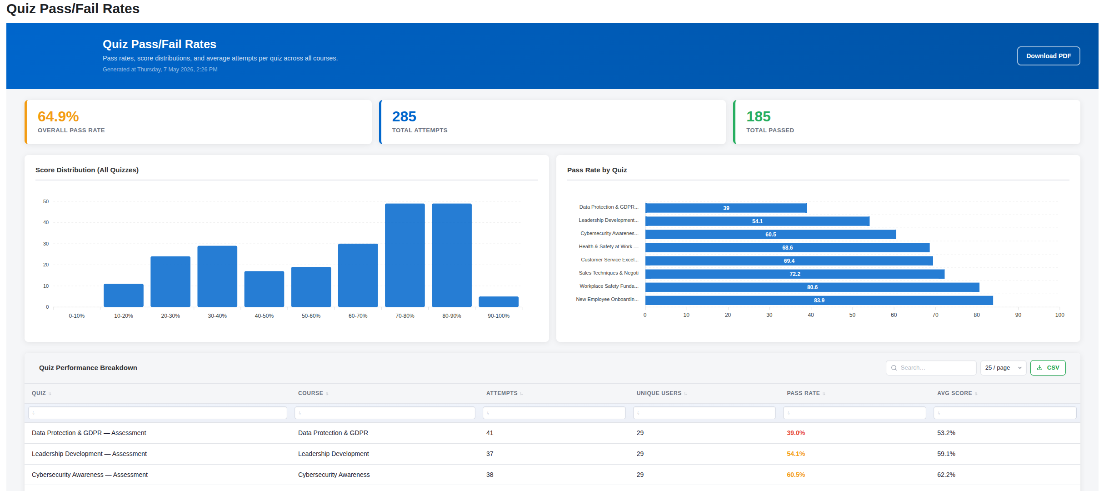
Task: Click the 185 total passed value
Action: pos(758,116)
